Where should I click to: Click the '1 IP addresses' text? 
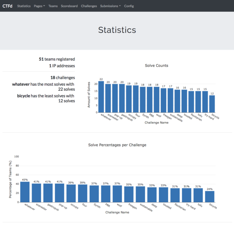62,66
